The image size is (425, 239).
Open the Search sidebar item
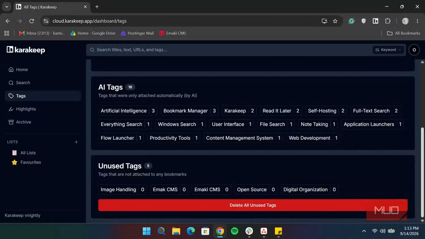(43, 83)
